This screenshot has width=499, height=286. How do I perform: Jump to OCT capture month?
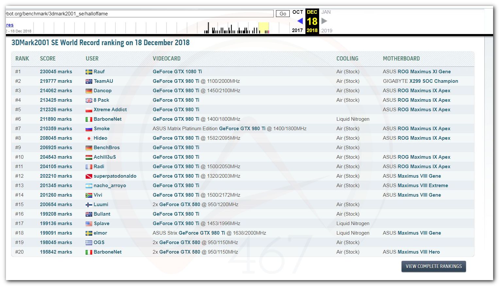(x=298, y=12)
